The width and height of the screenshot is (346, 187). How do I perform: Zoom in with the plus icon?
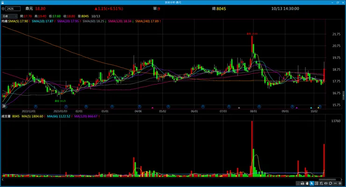pos(340,183)
